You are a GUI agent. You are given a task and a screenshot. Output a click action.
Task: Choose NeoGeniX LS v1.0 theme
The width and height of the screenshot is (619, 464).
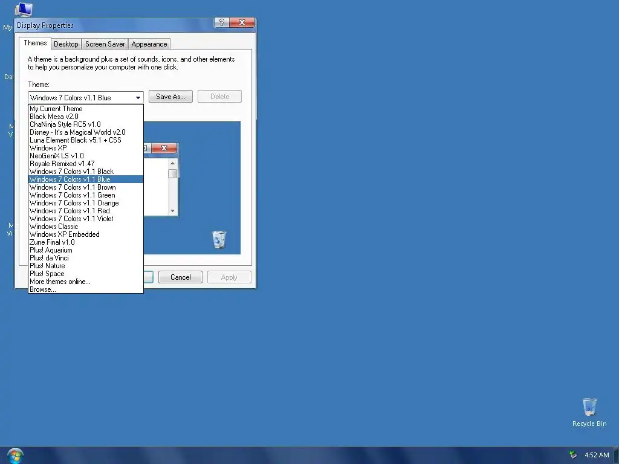(86, 156)
